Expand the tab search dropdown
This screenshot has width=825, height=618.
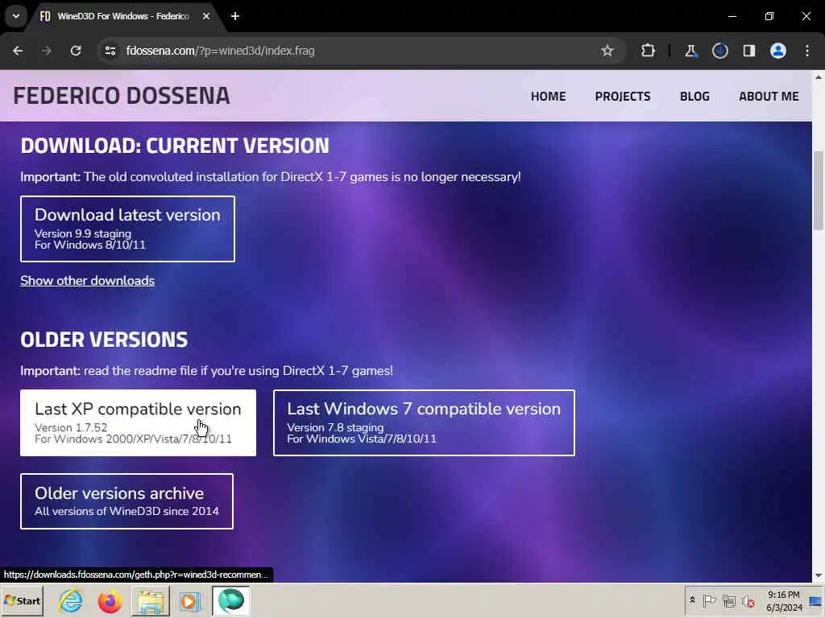coord(16,16)
